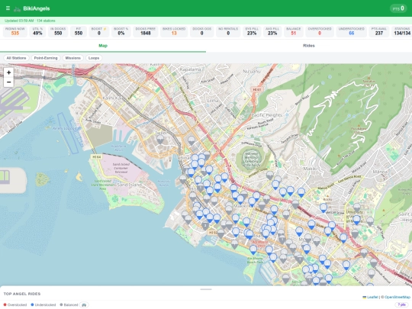Click the Docks Free 1848 stat card
Image resolution: width=412 pixels, height=309 pixels.
tap(146, 31)
